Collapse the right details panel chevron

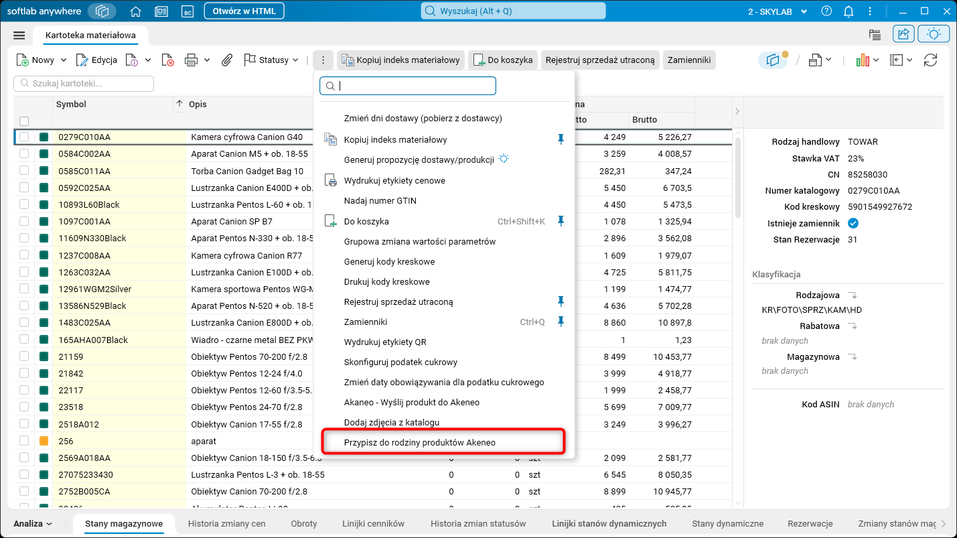tap(736, 111)
